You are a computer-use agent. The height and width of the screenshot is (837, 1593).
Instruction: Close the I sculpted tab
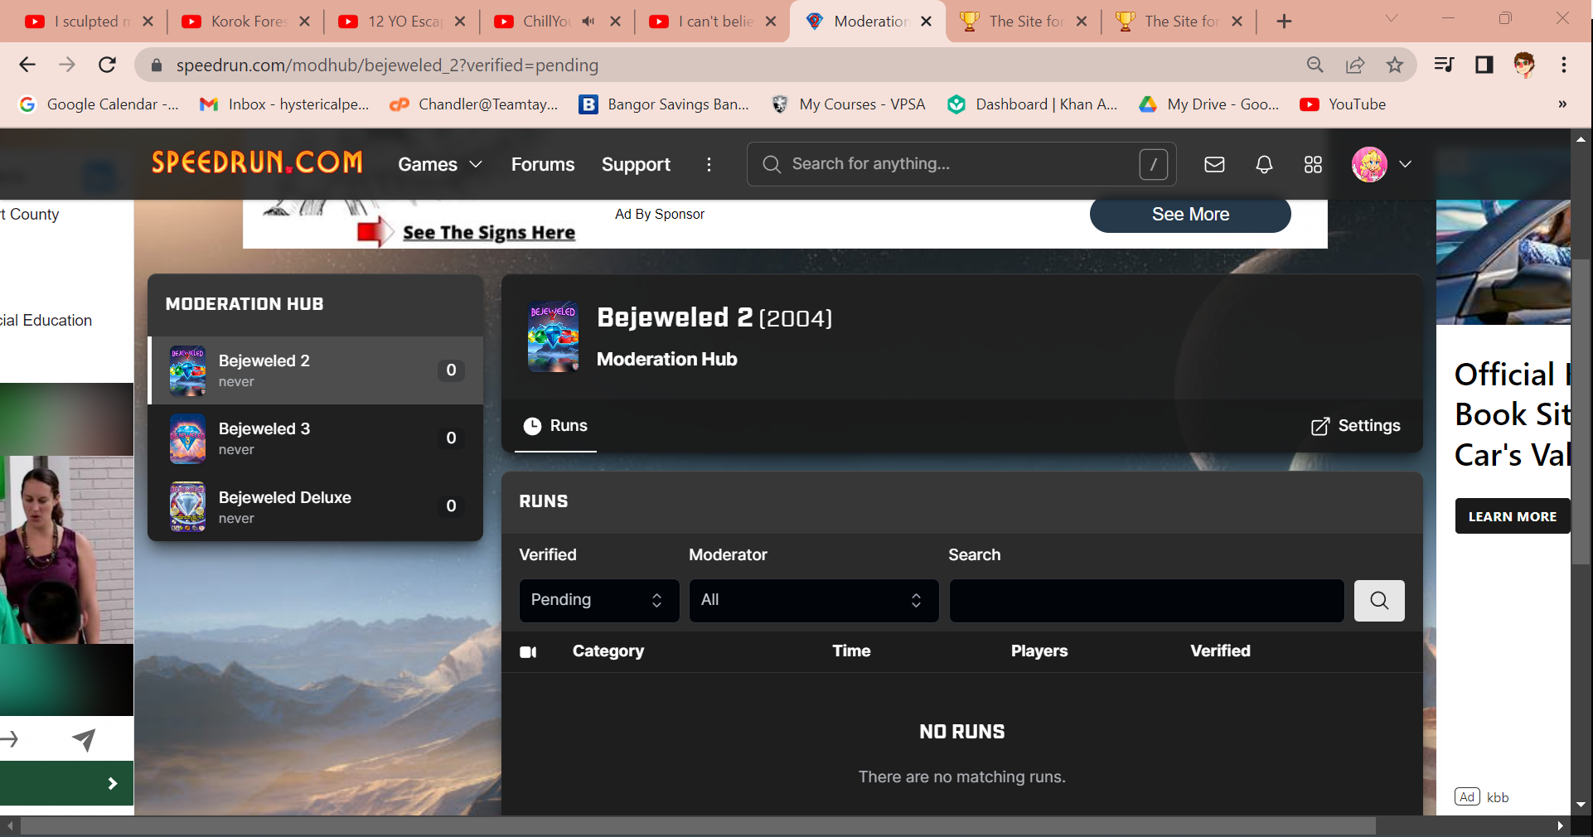[x=148, y=22]
